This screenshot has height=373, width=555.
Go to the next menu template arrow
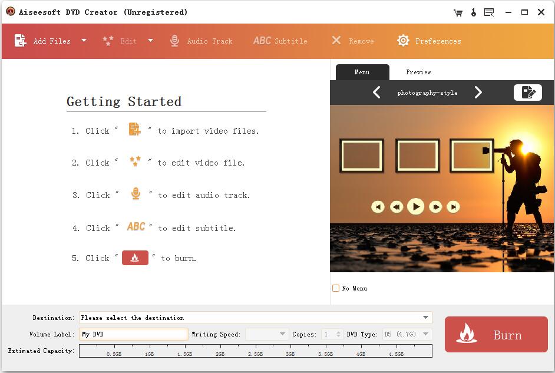(x=478, y=93)
